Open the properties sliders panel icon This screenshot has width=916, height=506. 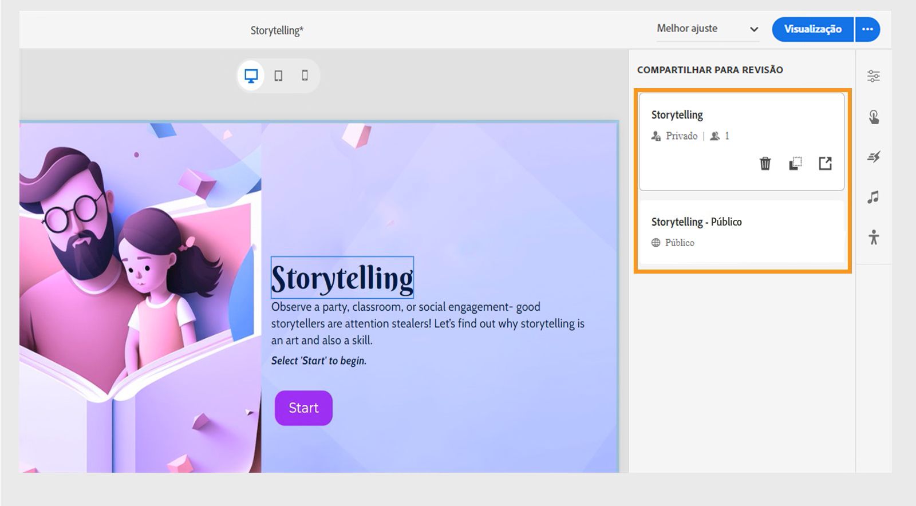click(873, 76)
